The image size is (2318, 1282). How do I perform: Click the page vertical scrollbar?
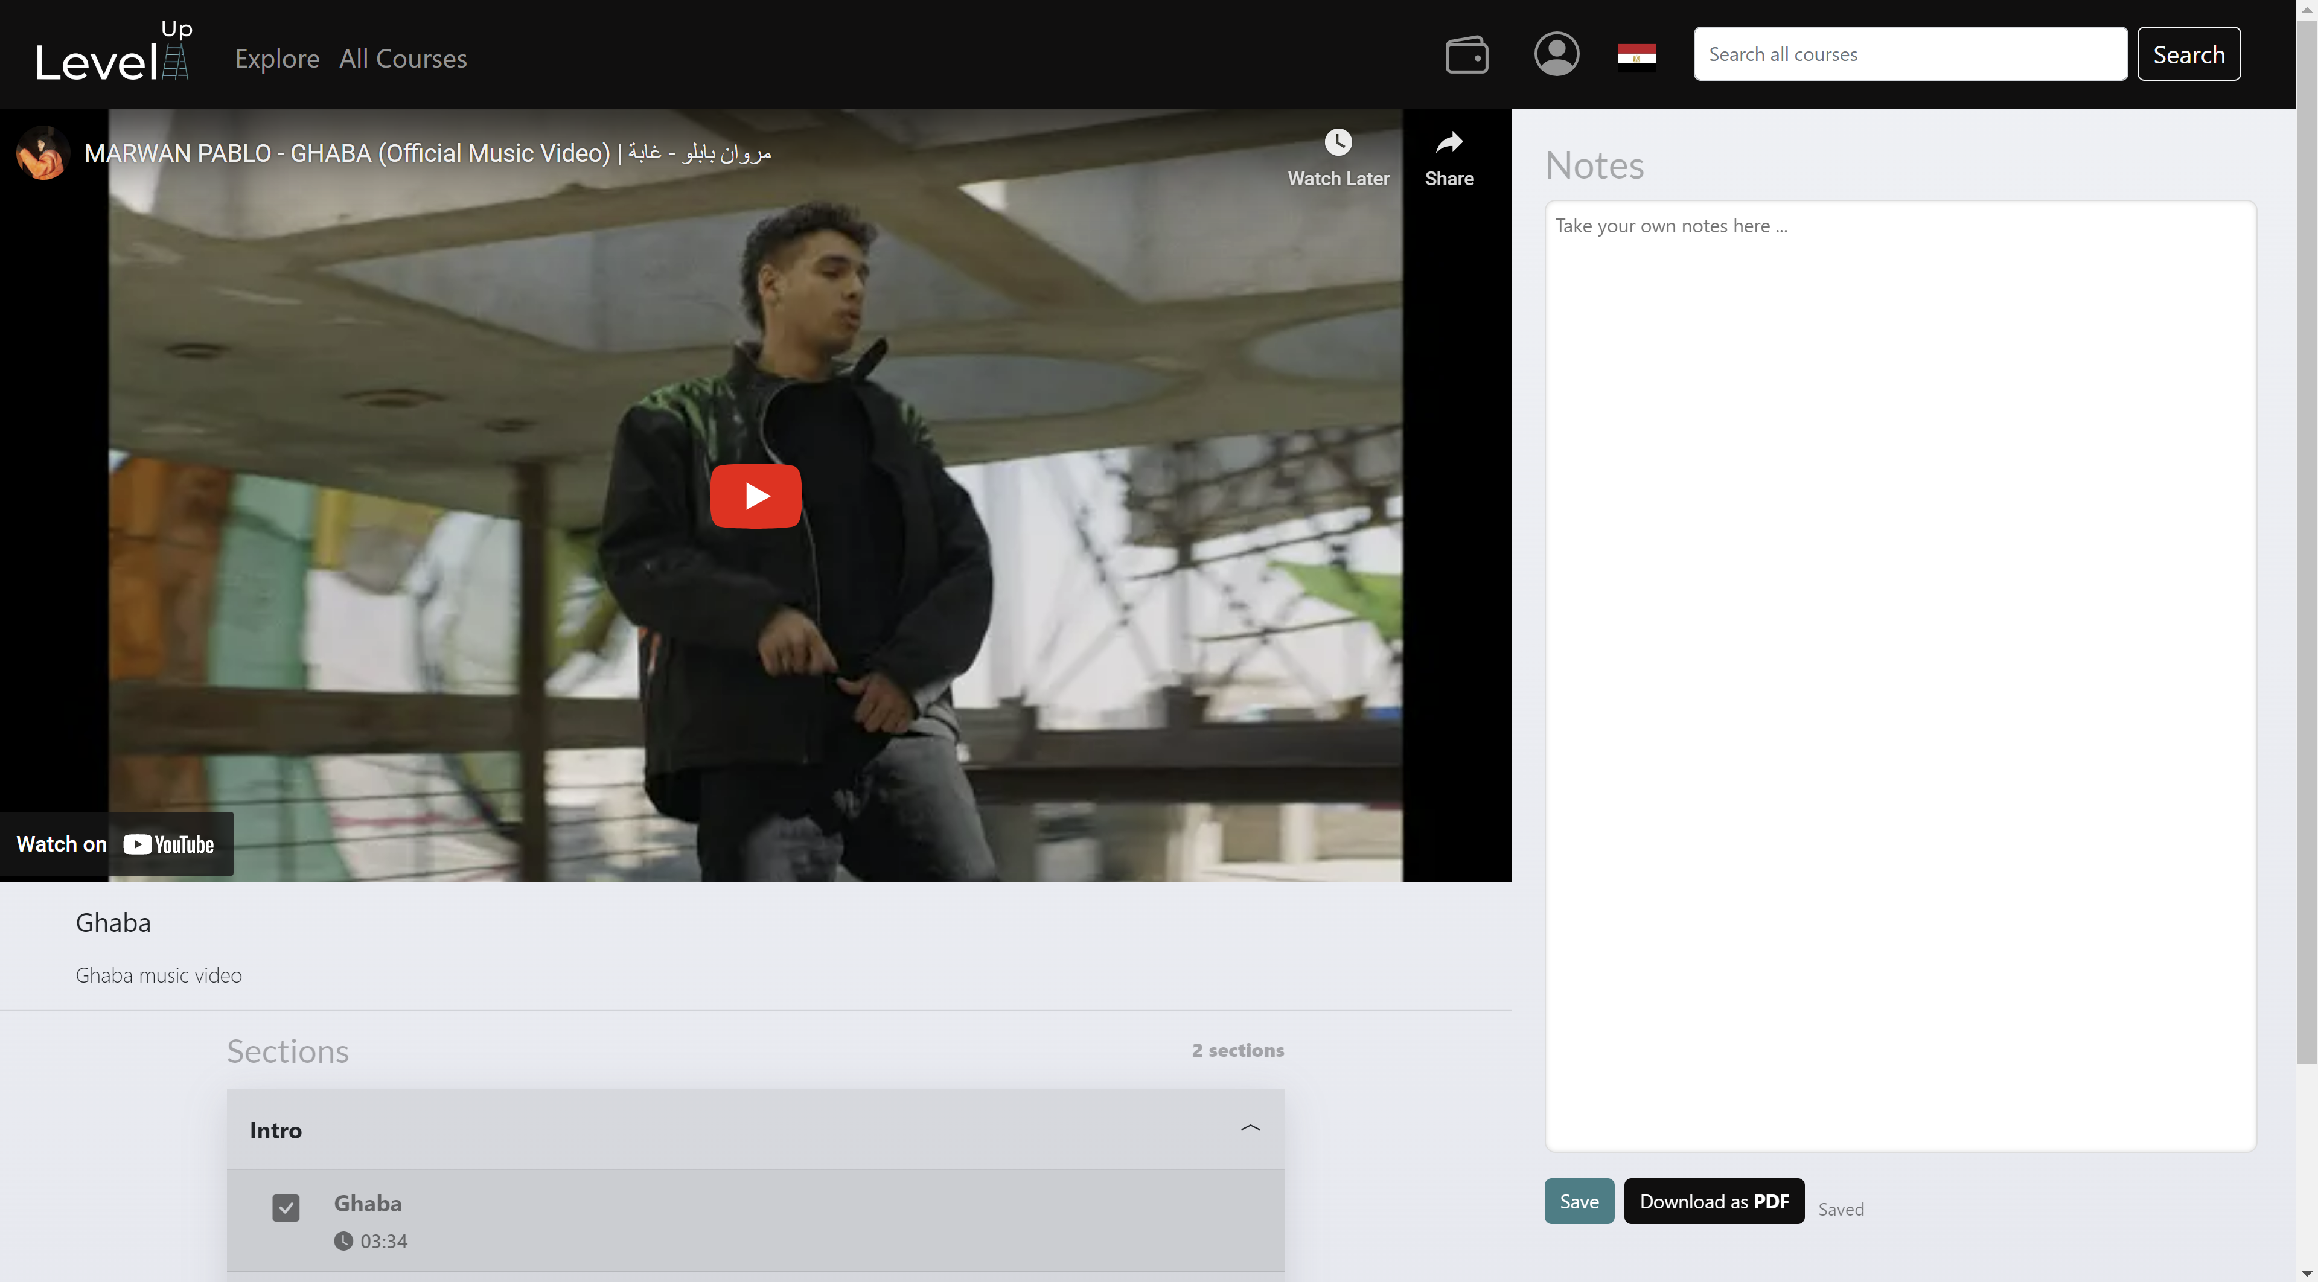tap(2307, 540)
